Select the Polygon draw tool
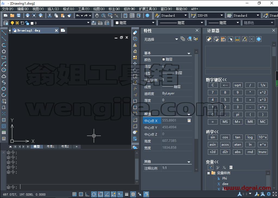This screenshot has width=278, height=198. click(4, 51)
